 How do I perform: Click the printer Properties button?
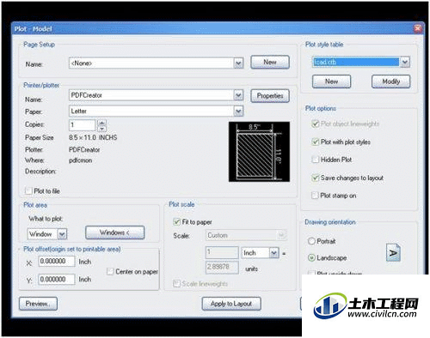(270, 96)
